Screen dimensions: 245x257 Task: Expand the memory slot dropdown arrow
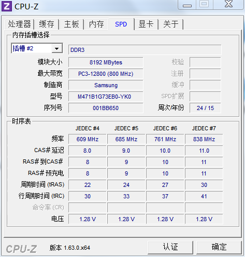(x=57, y=49)
